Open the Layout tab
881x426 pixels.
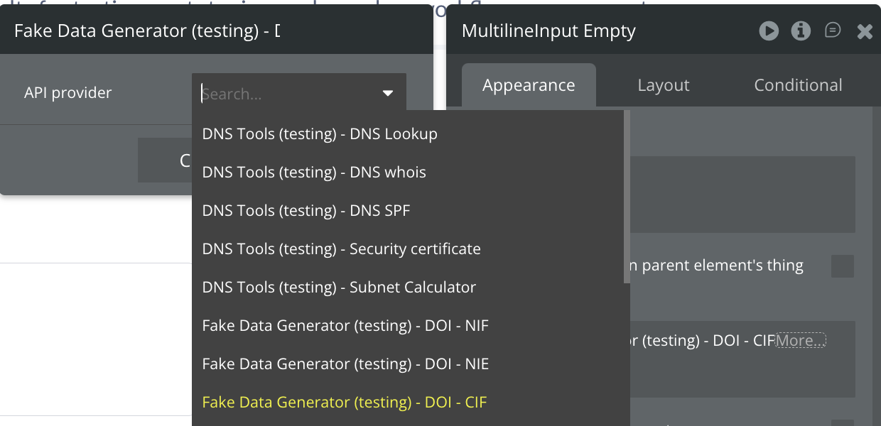pyautogui.click(x=664, y=85)
